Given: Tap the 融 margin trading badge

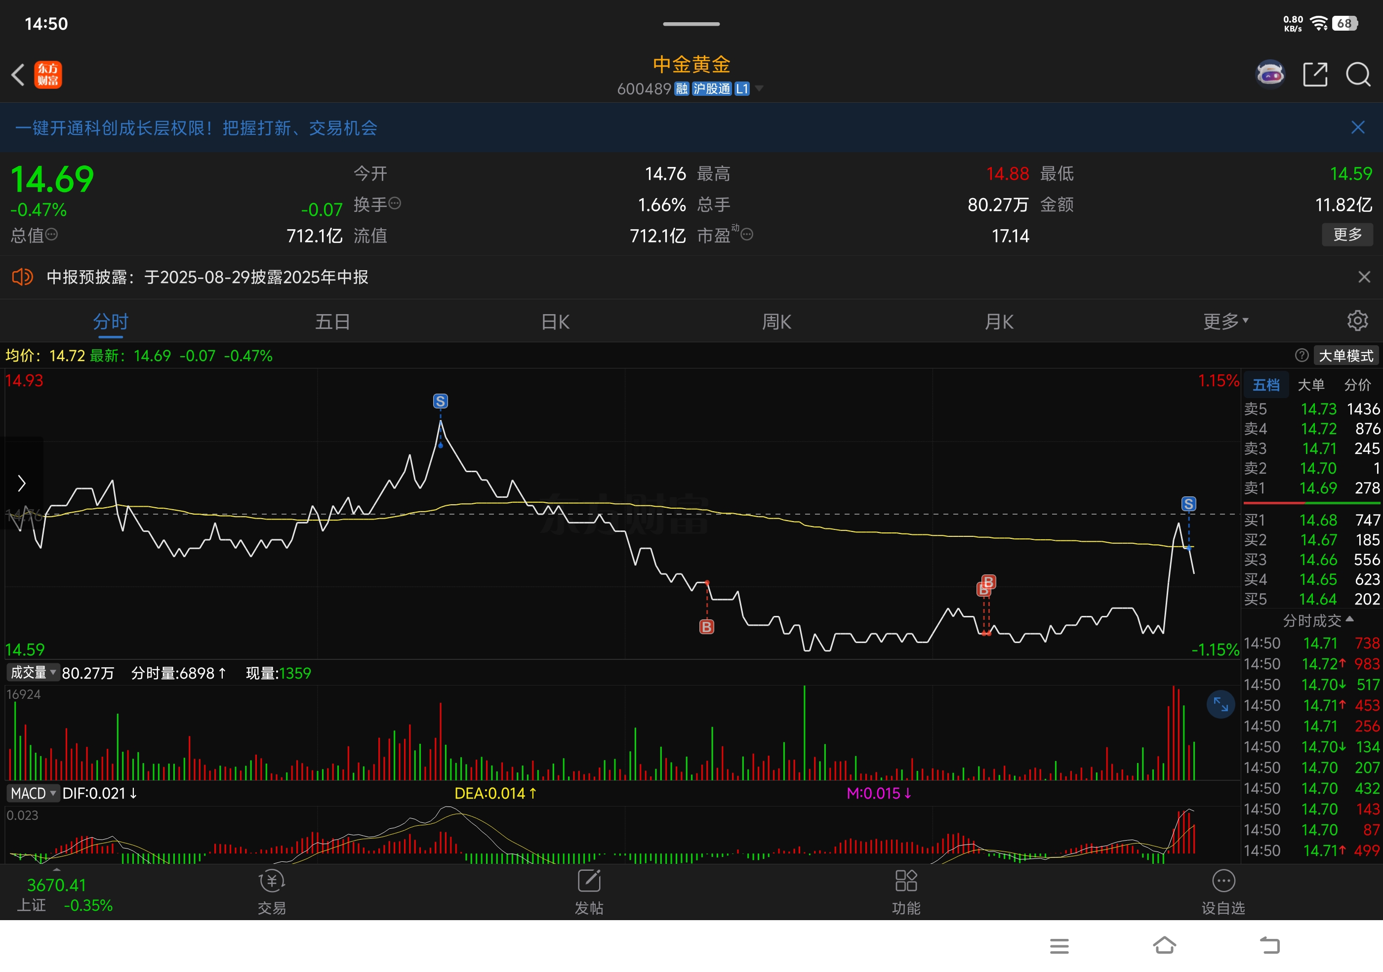Looking at the screenshot, I should pyautogui.click(x=681, y=89).
